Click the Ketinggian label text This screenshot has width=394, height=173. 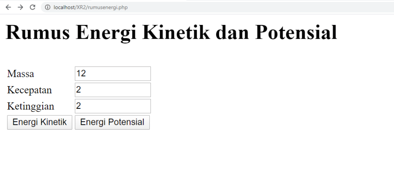pyautogui.click(x=31, y=106)
